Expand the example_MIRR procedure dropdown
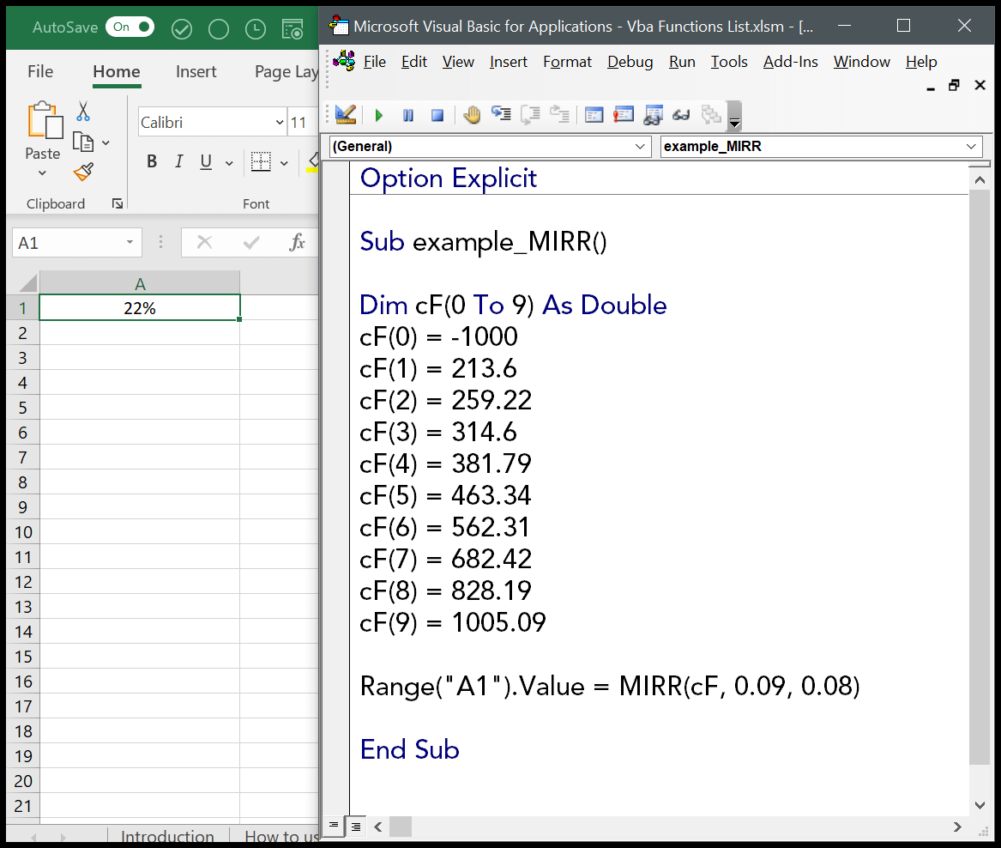This screenshot has height=848, width=1001. tap(971, 147)
